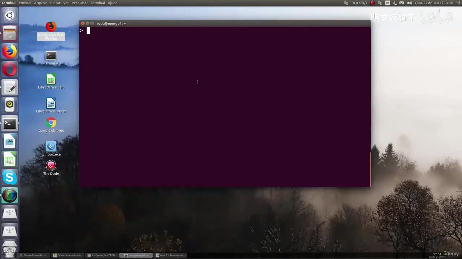Image resolution: width=462 pixels, height=259 pixels.
Task: Open The Dude desktop shortcut
Action: point(51,168)
